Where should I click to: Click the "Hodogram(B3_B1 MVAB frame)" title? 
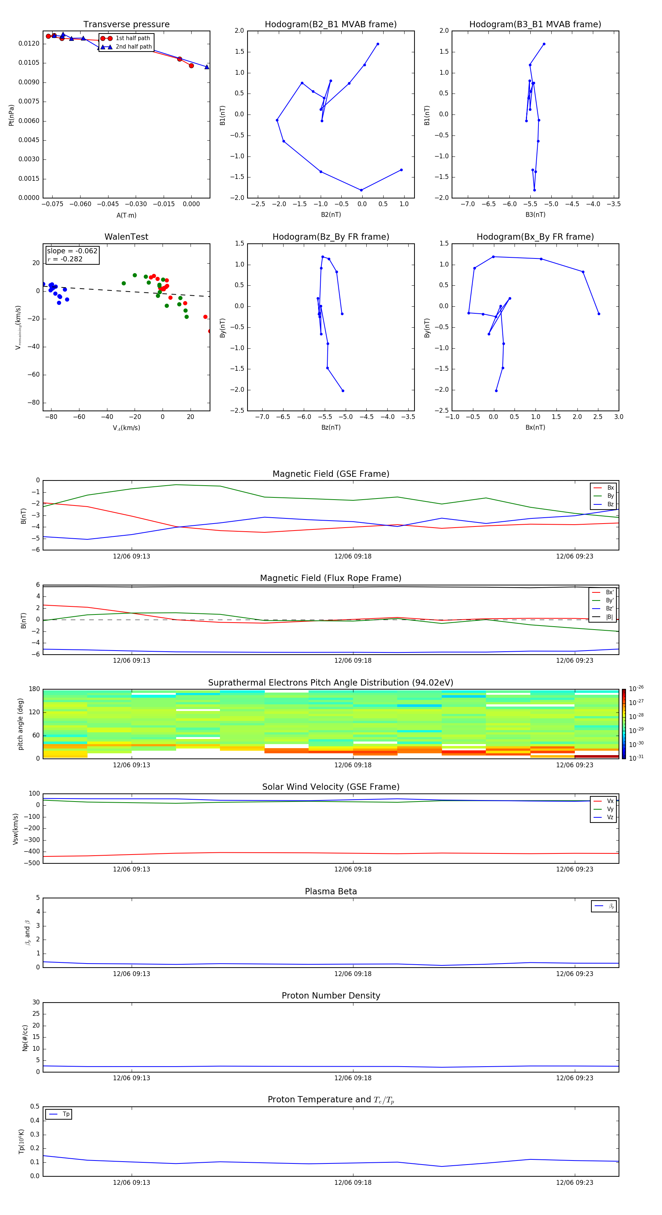click(535, 25)
